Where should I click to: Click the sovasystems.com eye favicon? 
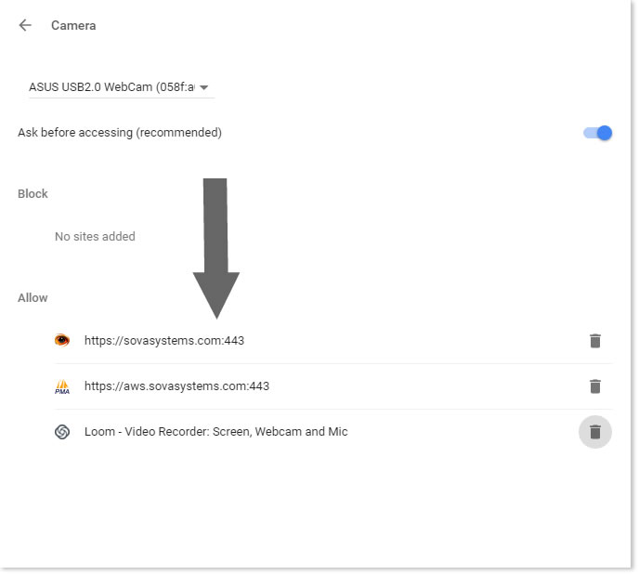point(62,340)
